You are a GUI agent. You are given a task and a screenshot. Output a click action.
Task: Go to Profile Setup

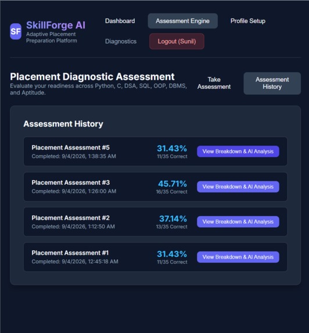[248, 21]
